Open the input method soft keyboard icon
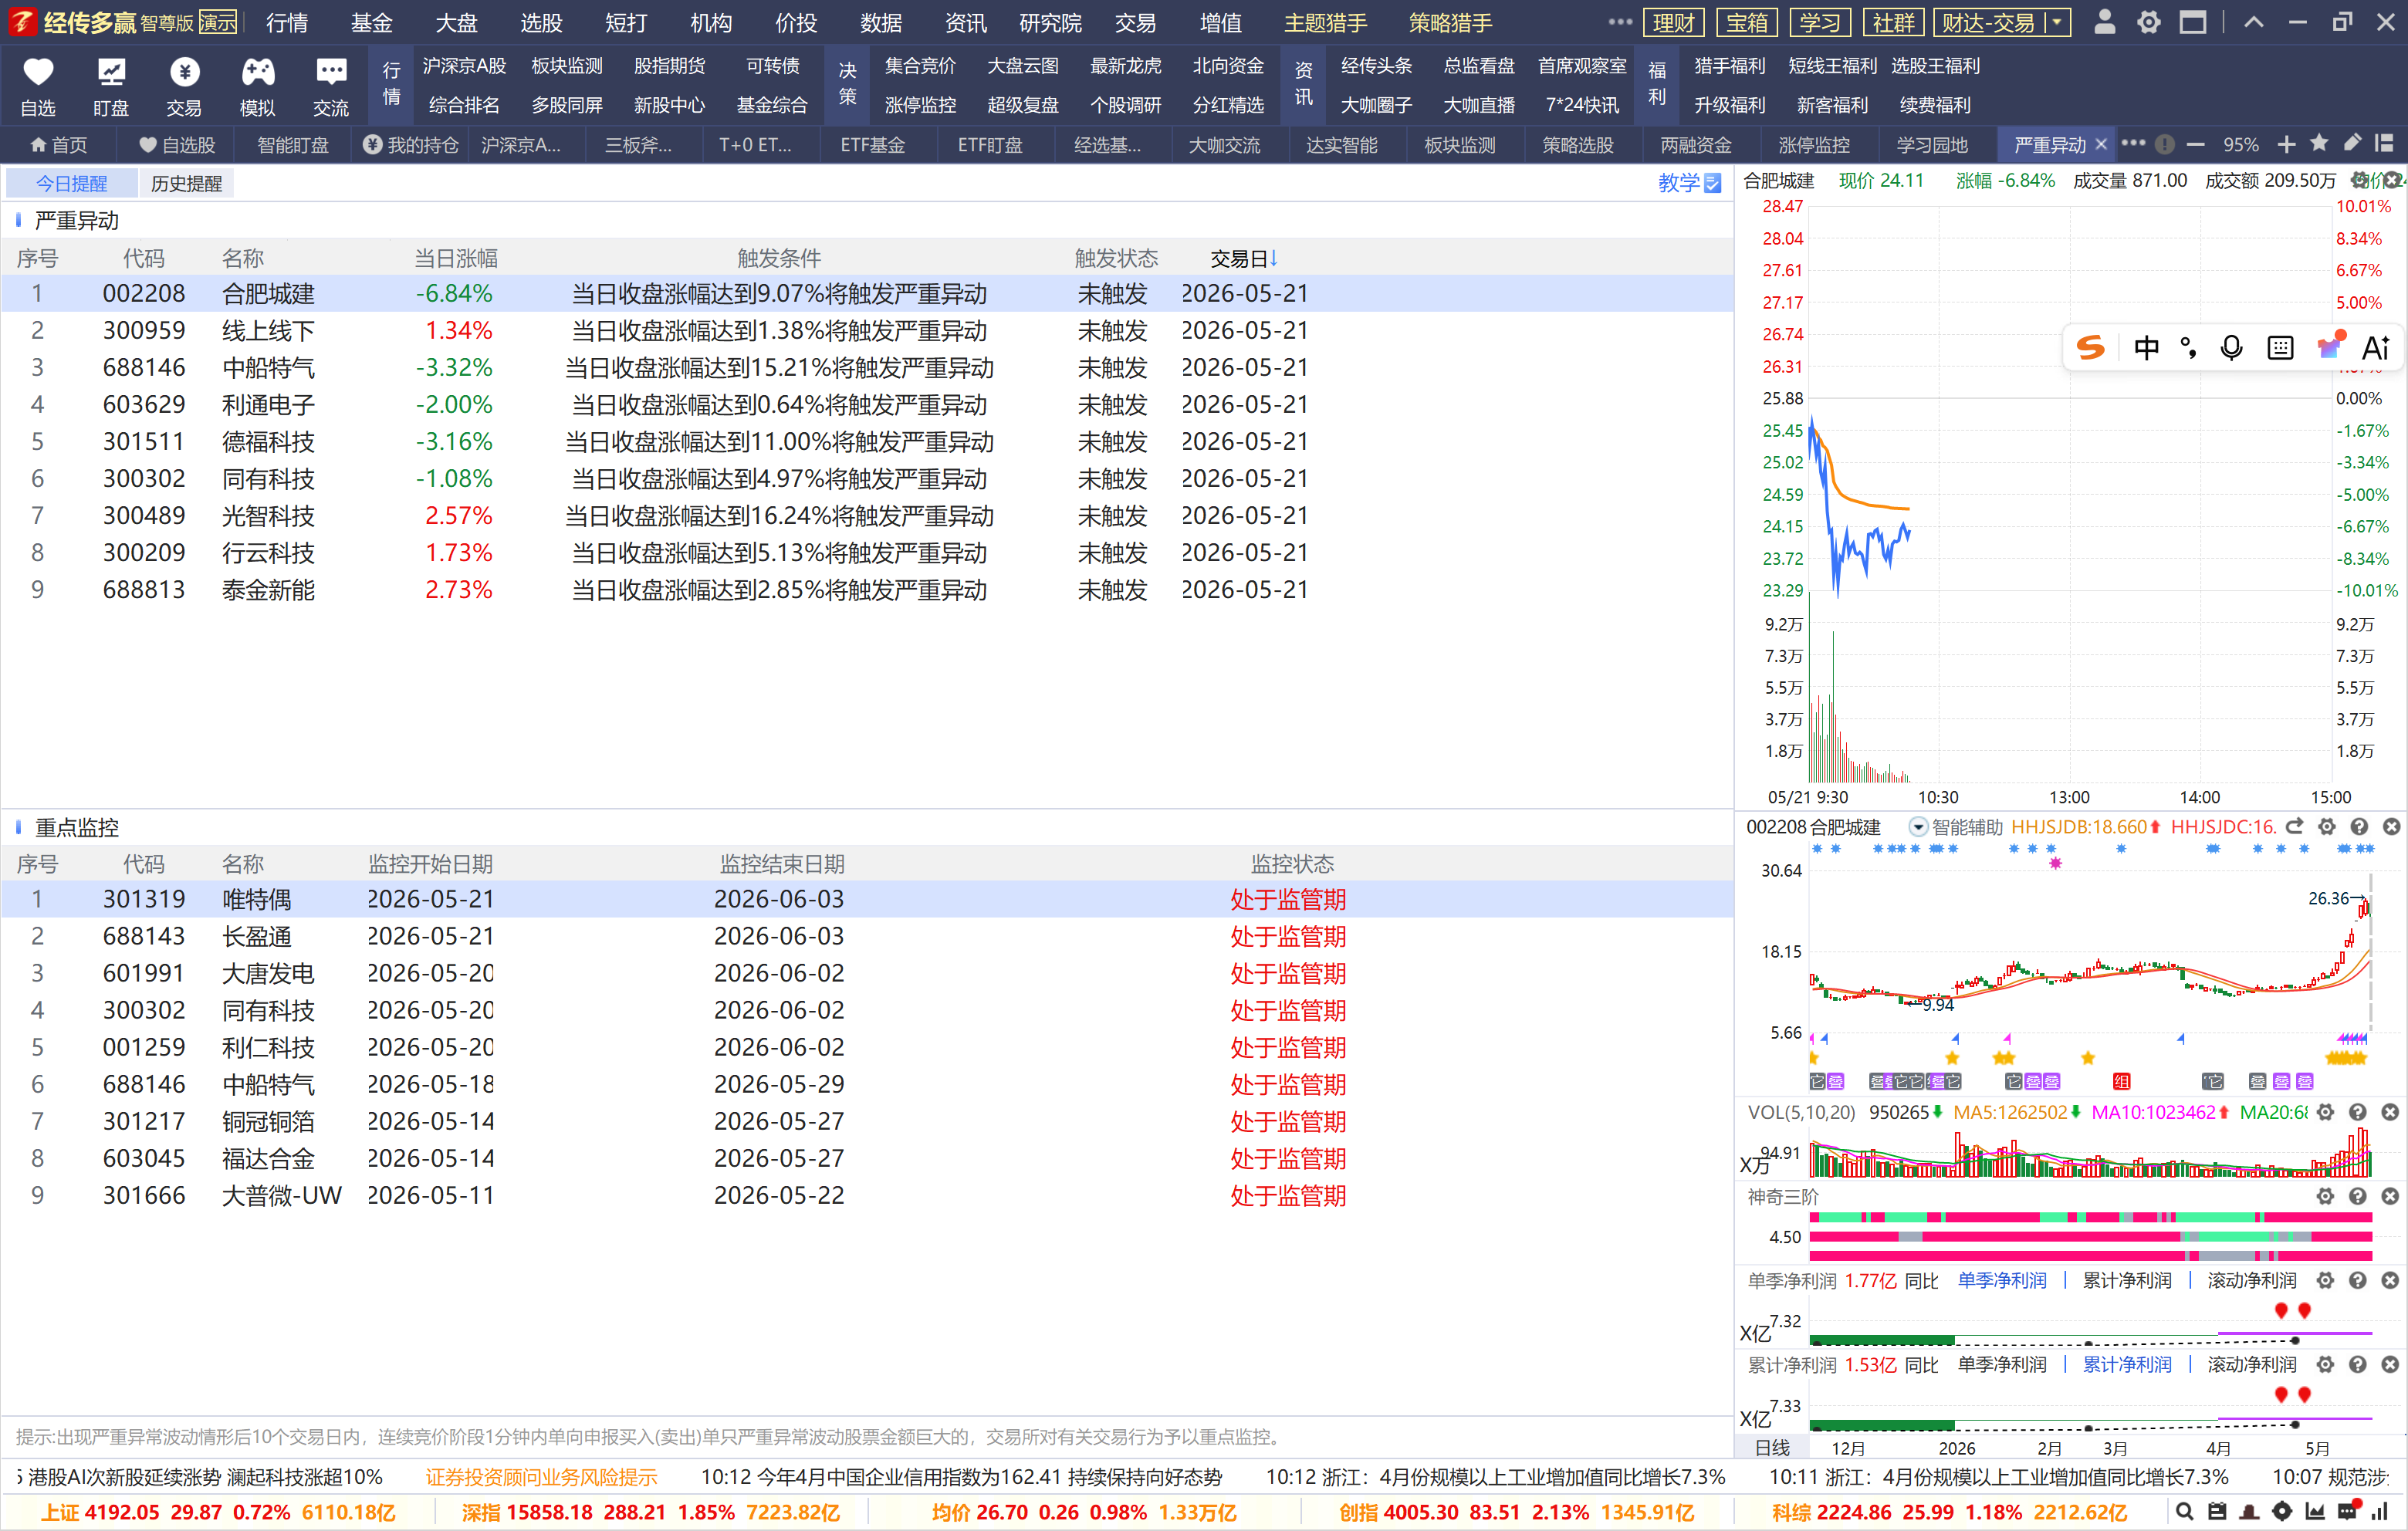This screenshot has width=2408, height=1531. pos(2280,347)
